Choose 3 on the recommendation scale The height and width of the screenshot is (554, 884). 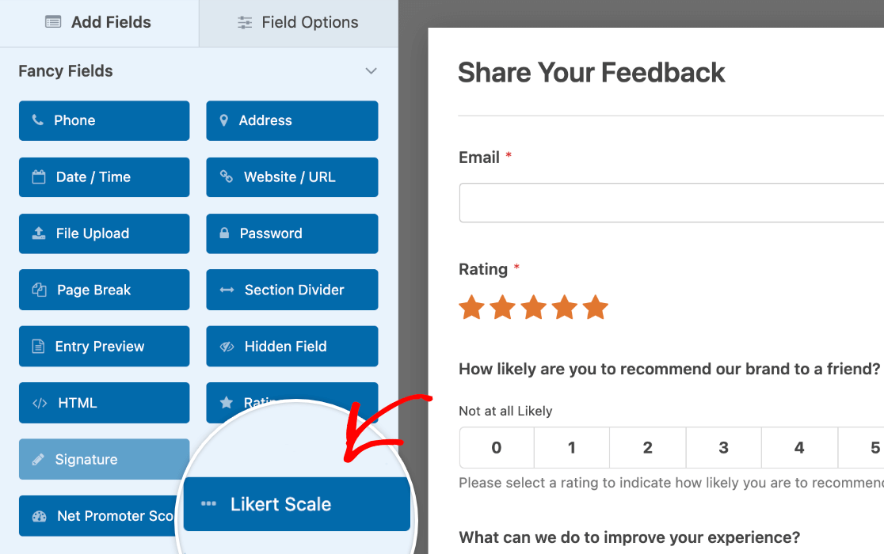(x=723, y=448)
